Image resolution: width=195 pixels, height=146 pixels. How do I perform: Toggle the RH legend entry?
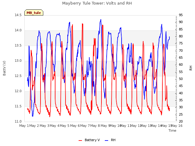coord(110,140)
